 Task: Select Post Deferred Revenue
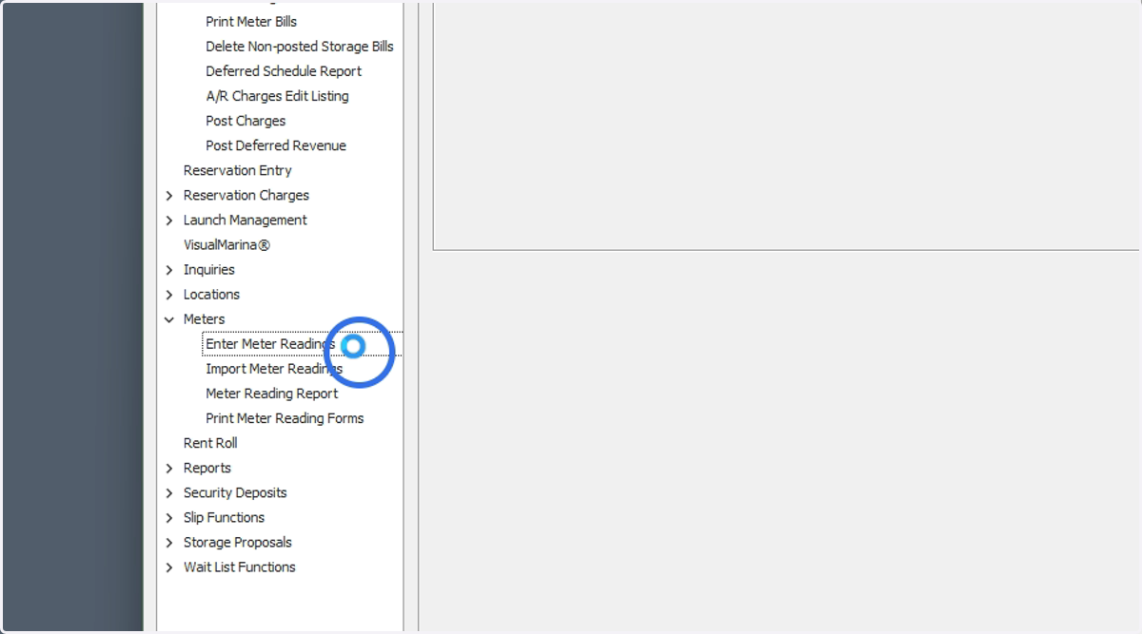click(276, 144)
